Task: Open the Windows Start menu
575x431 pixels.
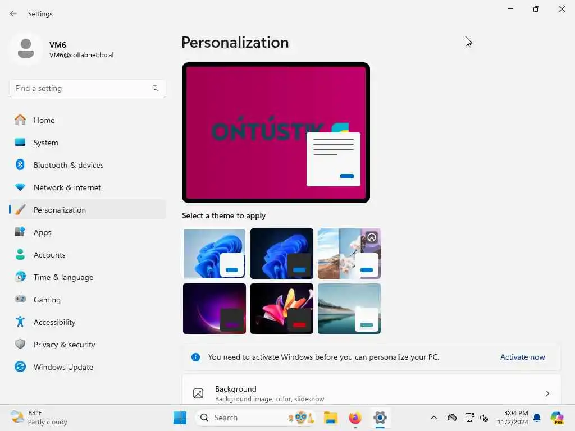Action: pyautogui.click(x=180, y=418)
